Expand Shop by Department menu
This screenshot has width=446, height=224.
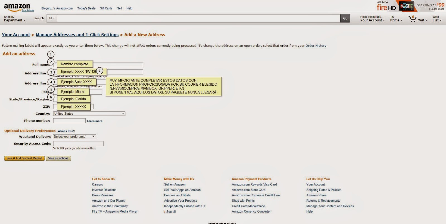coord(14,19)
